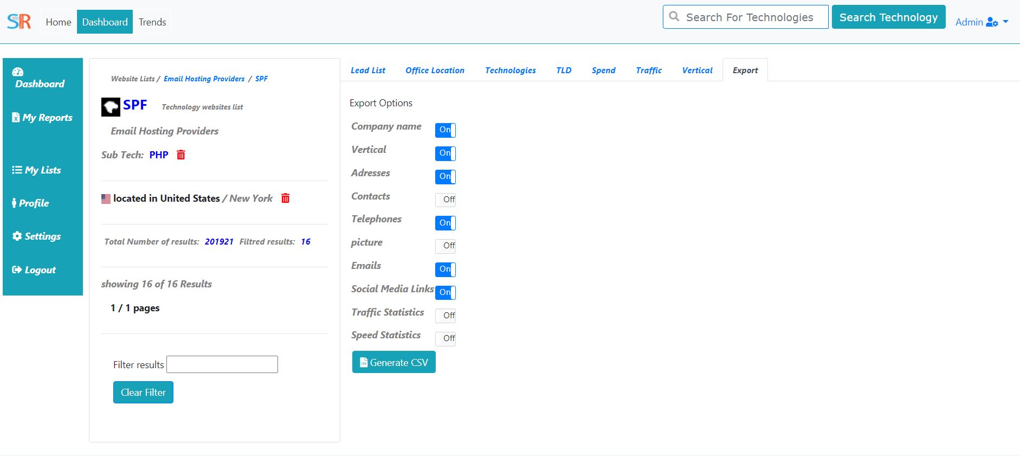Click the Clear Filter button
This screenshot has width=1020, height=456.
point(143,393)
